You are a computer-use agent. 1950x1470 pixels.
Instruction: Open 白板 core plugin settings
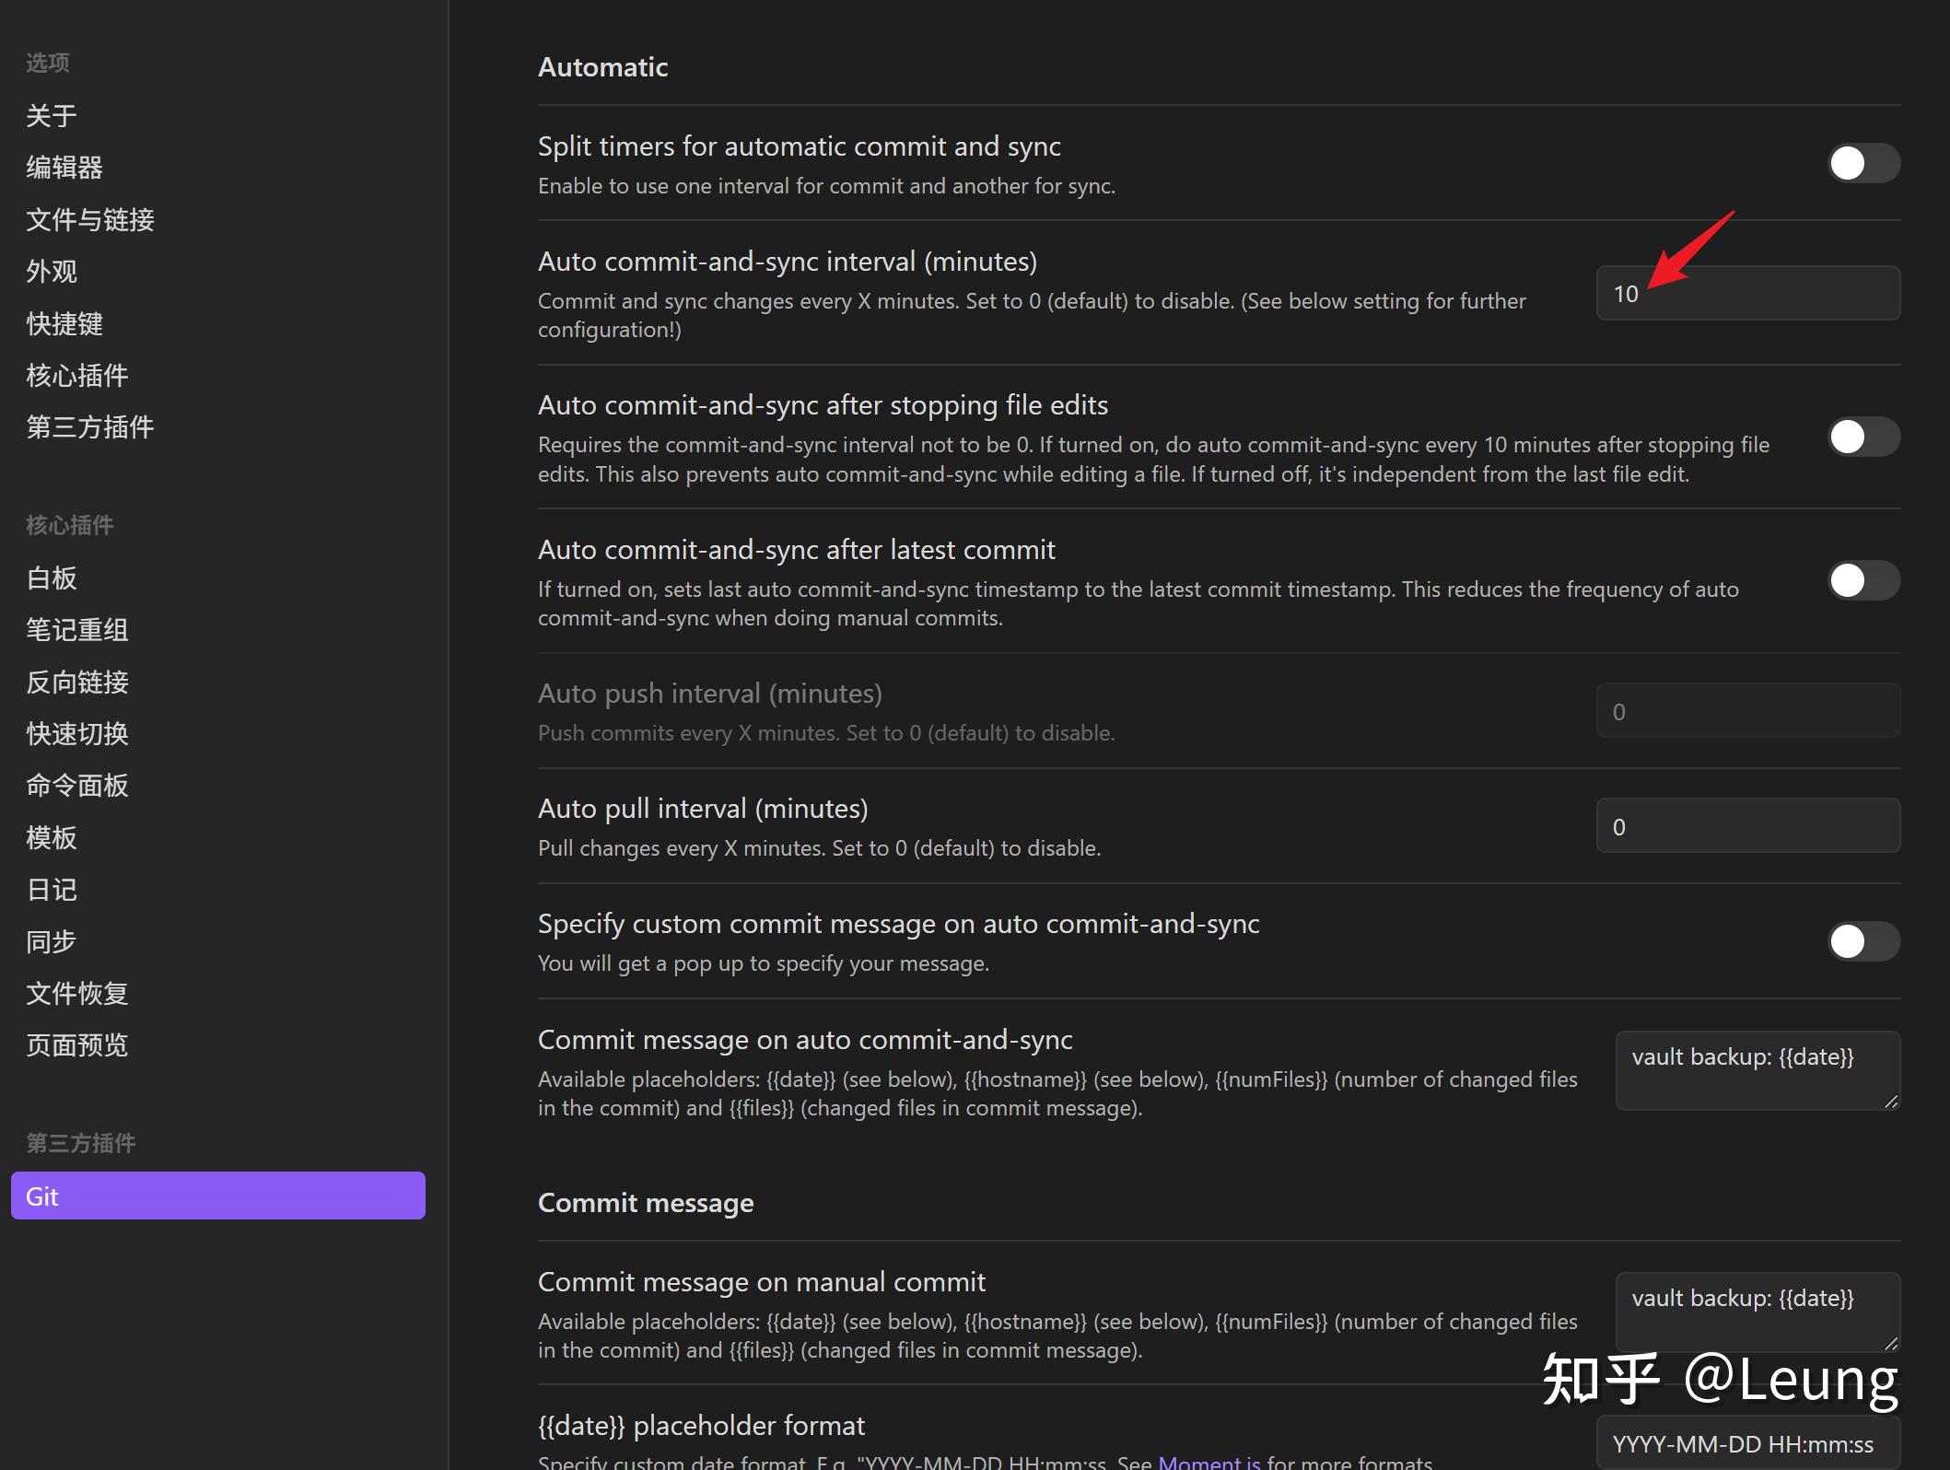point(52,578)
